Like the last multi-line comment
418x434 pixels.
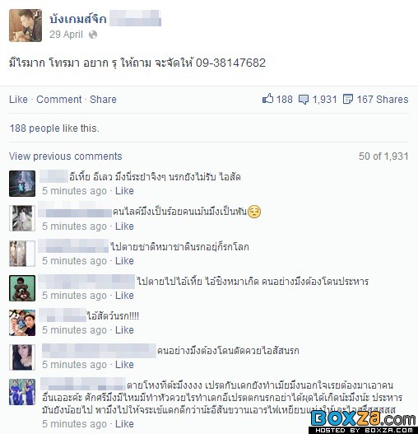[124, 424]
